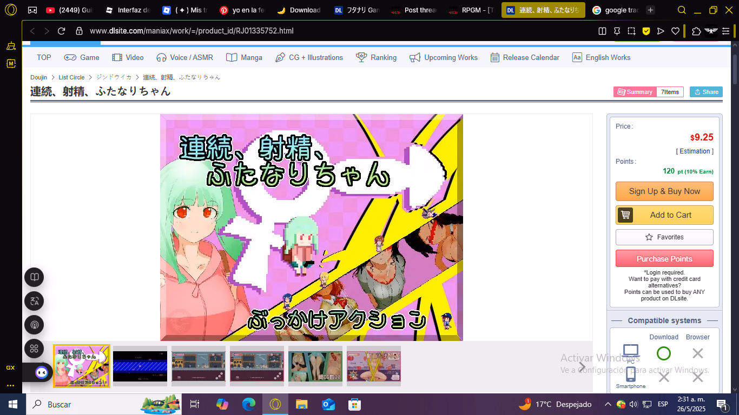The height and width of the screenshot is (415, 739).
Task: Click the pink Summary button
Action: tap(635, 92)
